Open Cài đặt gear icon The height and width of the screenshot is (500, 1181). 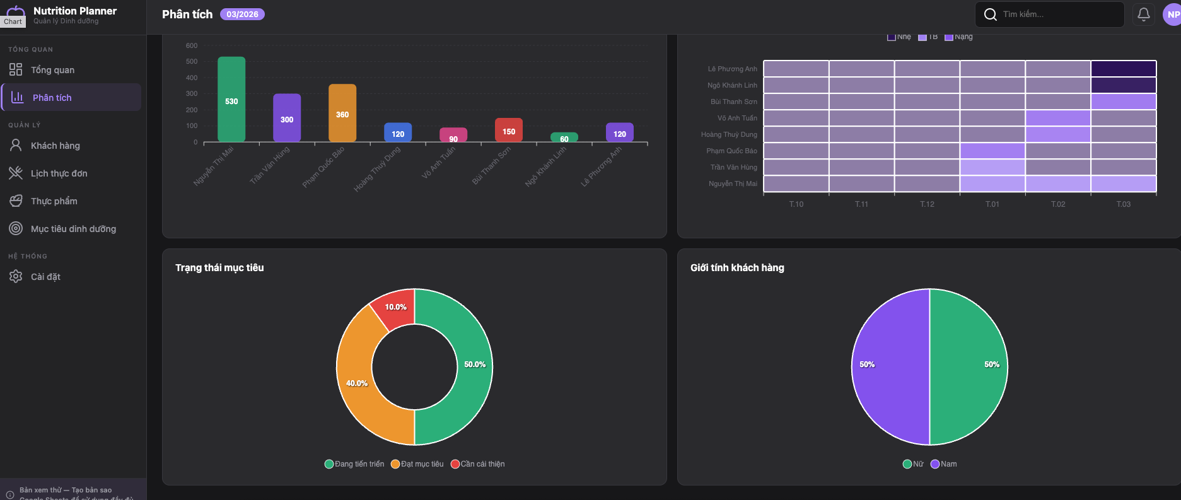16,276
